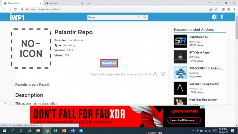The height and width of the screenshot is (134, 238).
Task: Open the taskbar clock and date
Action: click(x=223, y=131)
